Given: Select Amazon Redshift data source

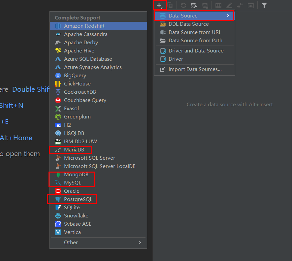Looking at the screenshot, I should [x=98, y=26].
